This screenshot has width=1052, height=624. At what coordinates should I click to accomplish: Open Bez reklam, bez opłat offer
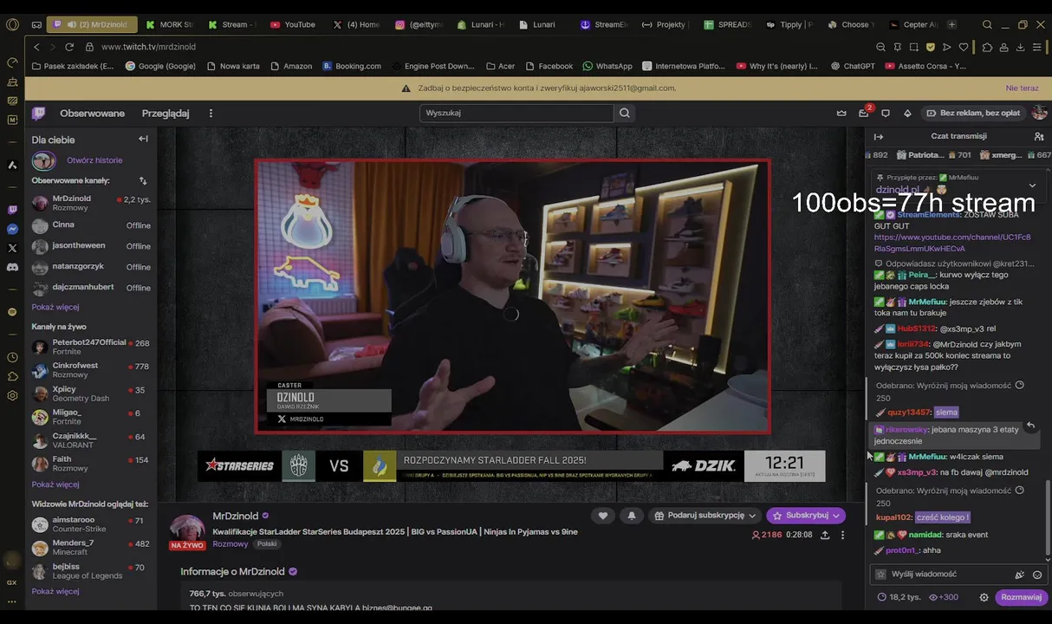click(973, 113)
